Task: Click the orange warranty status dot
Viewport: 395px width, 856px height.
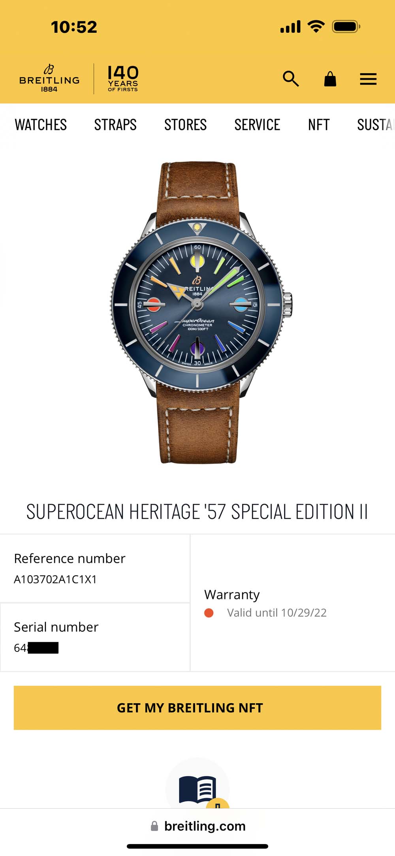Action: point(209,613)
